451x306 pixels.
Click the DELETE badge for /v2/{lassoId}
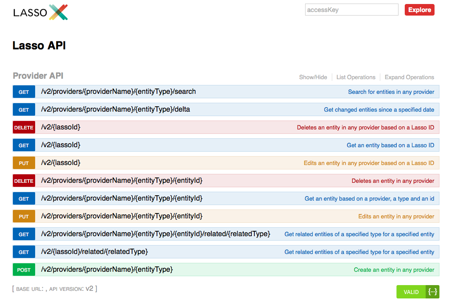point(24,127)
